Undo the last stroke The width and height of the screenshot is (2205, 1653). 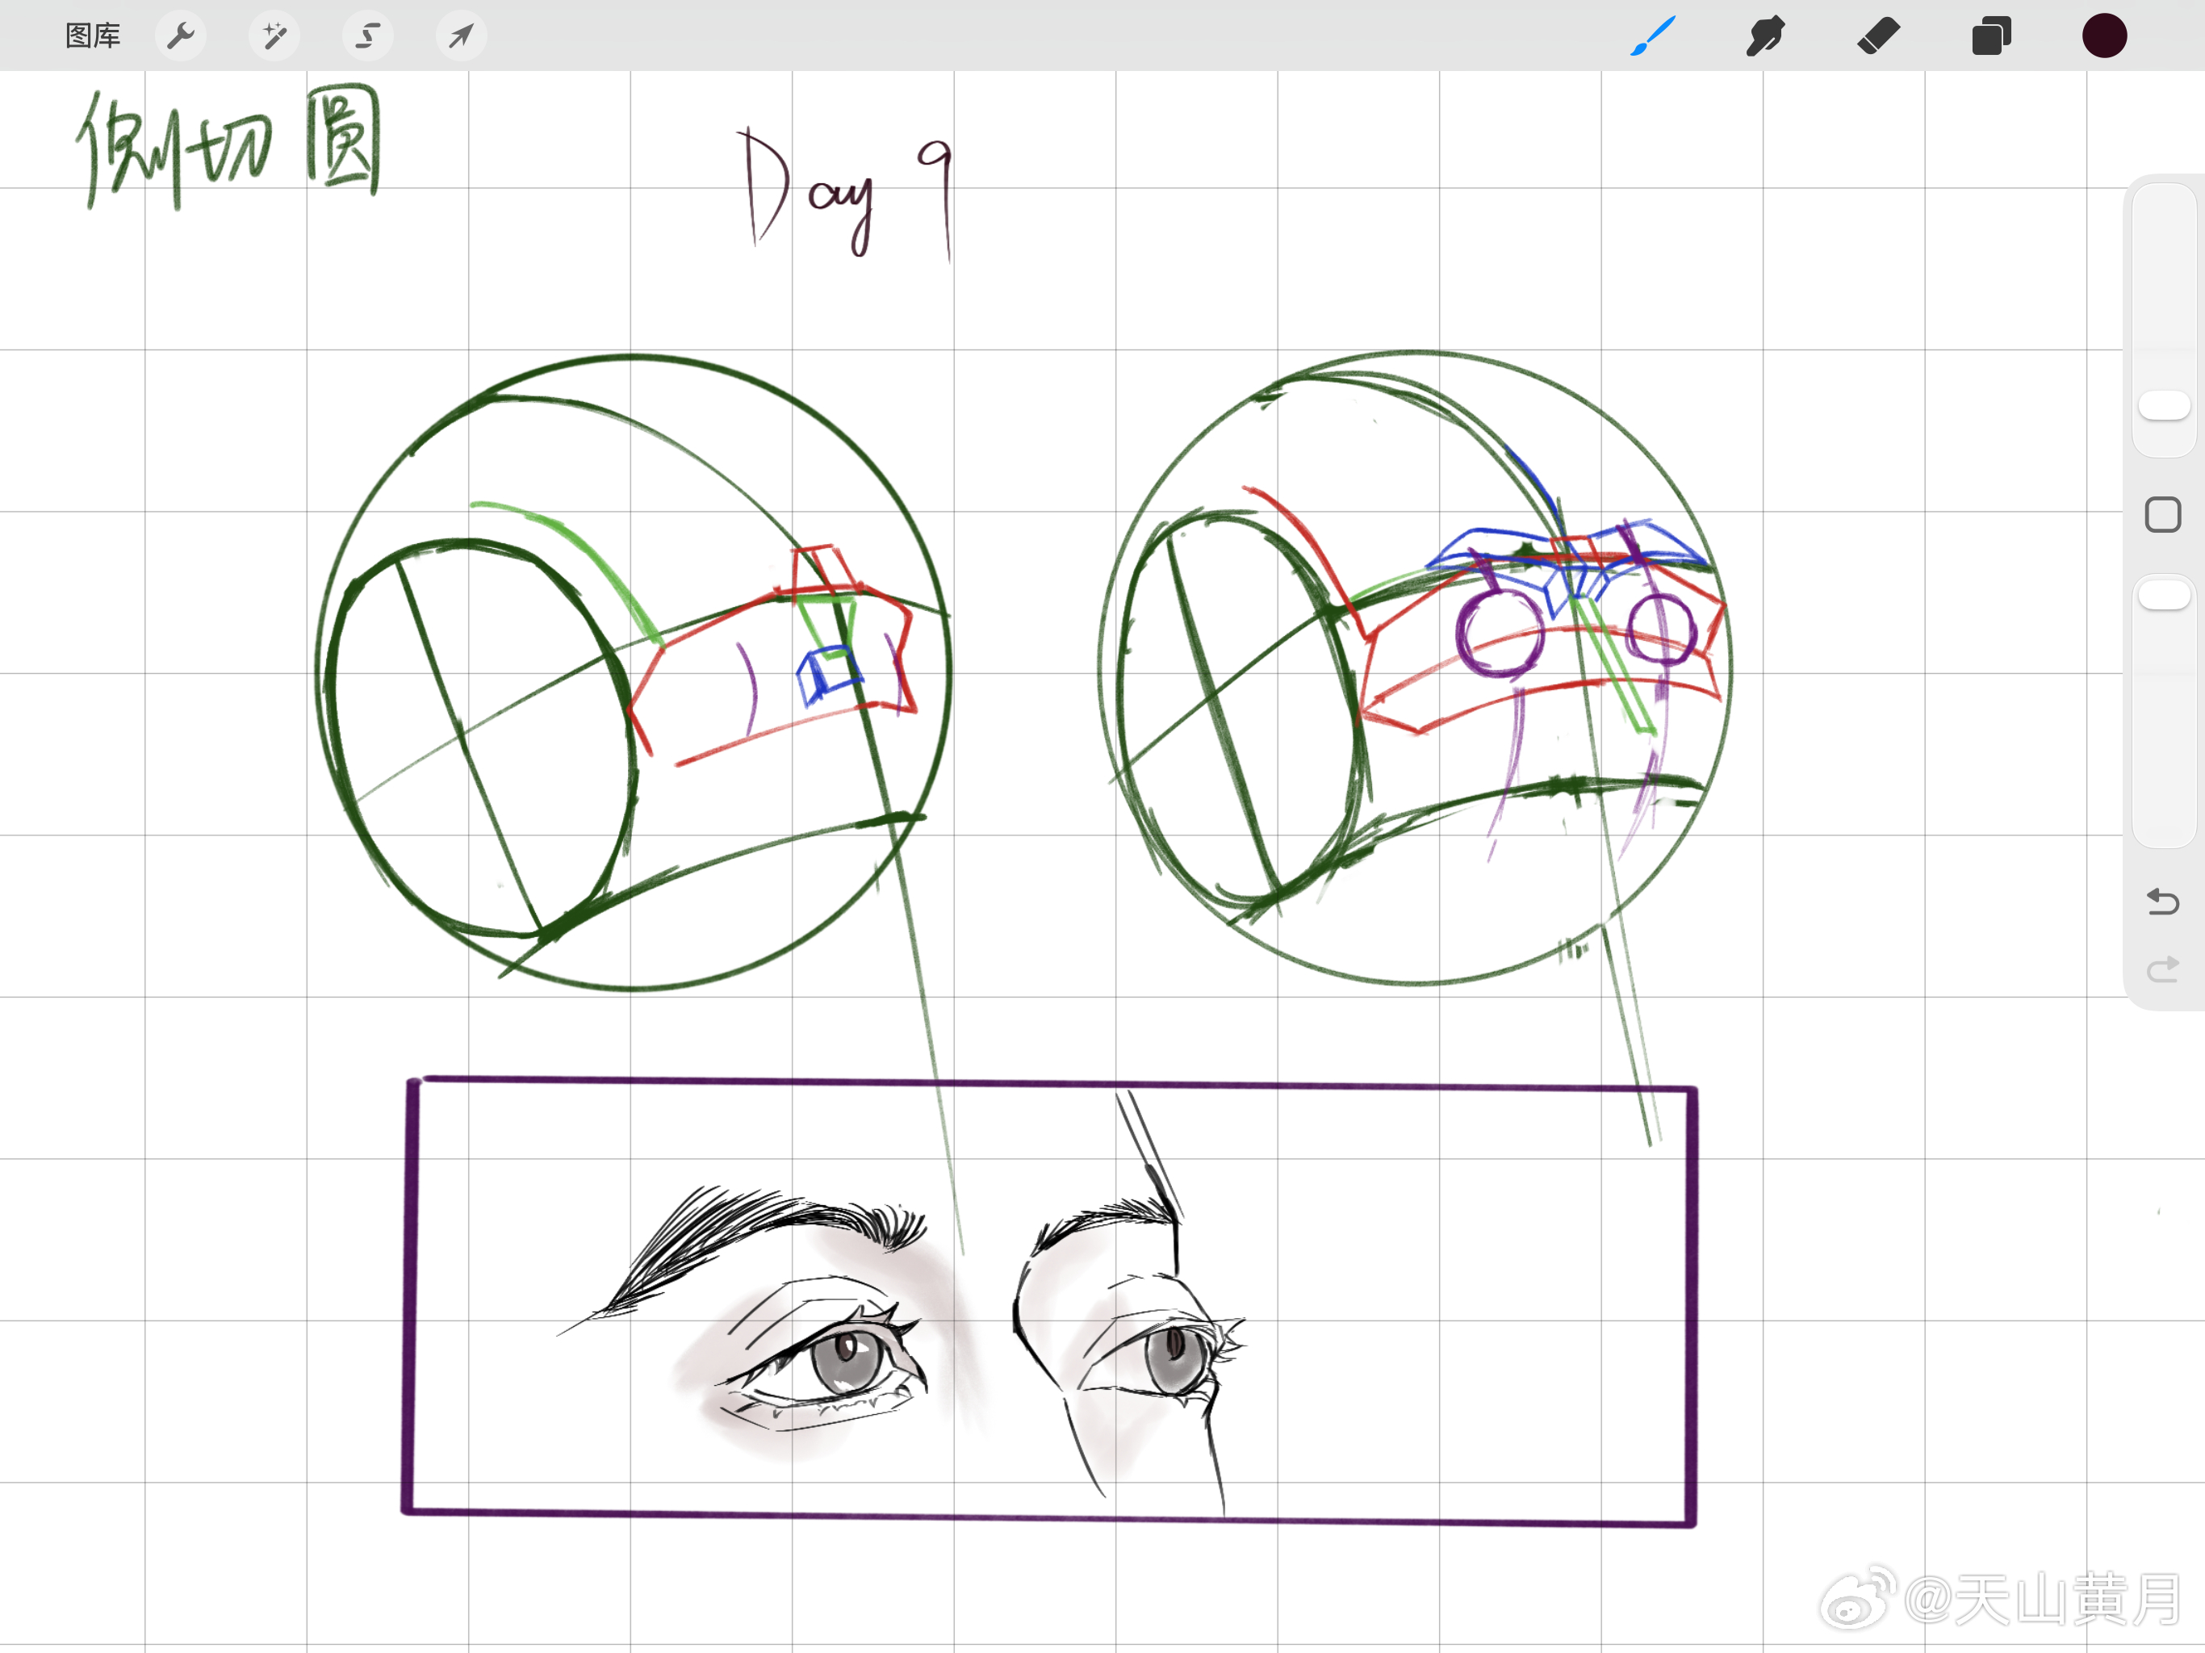[2163, 902]
